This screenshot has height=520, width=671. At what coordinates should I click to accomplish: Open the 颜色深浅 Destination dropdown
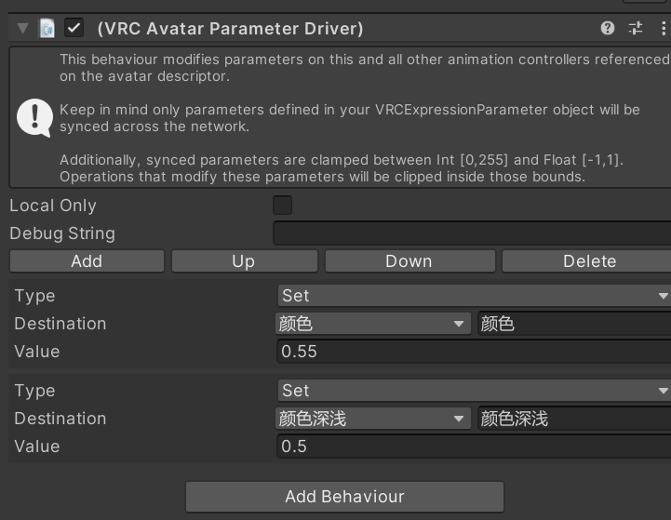click(372, 419)
